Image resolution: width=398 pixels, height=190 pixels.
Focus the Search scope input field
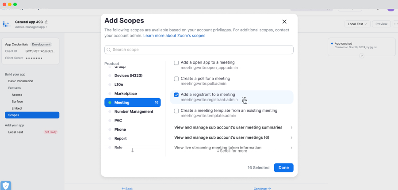pyautogui.click(x=199, y=50)
